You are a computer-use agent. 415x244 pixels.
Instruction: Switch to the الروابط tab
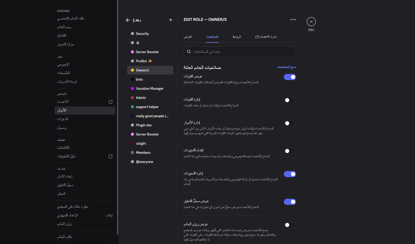point(237,37)
